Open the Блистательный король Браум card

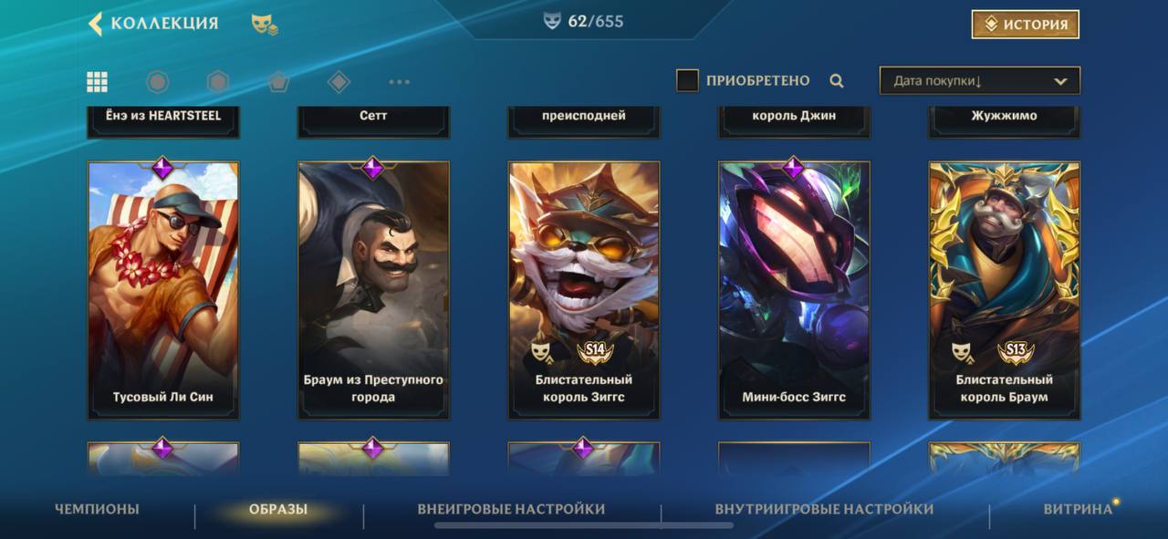click(1005, 290)
